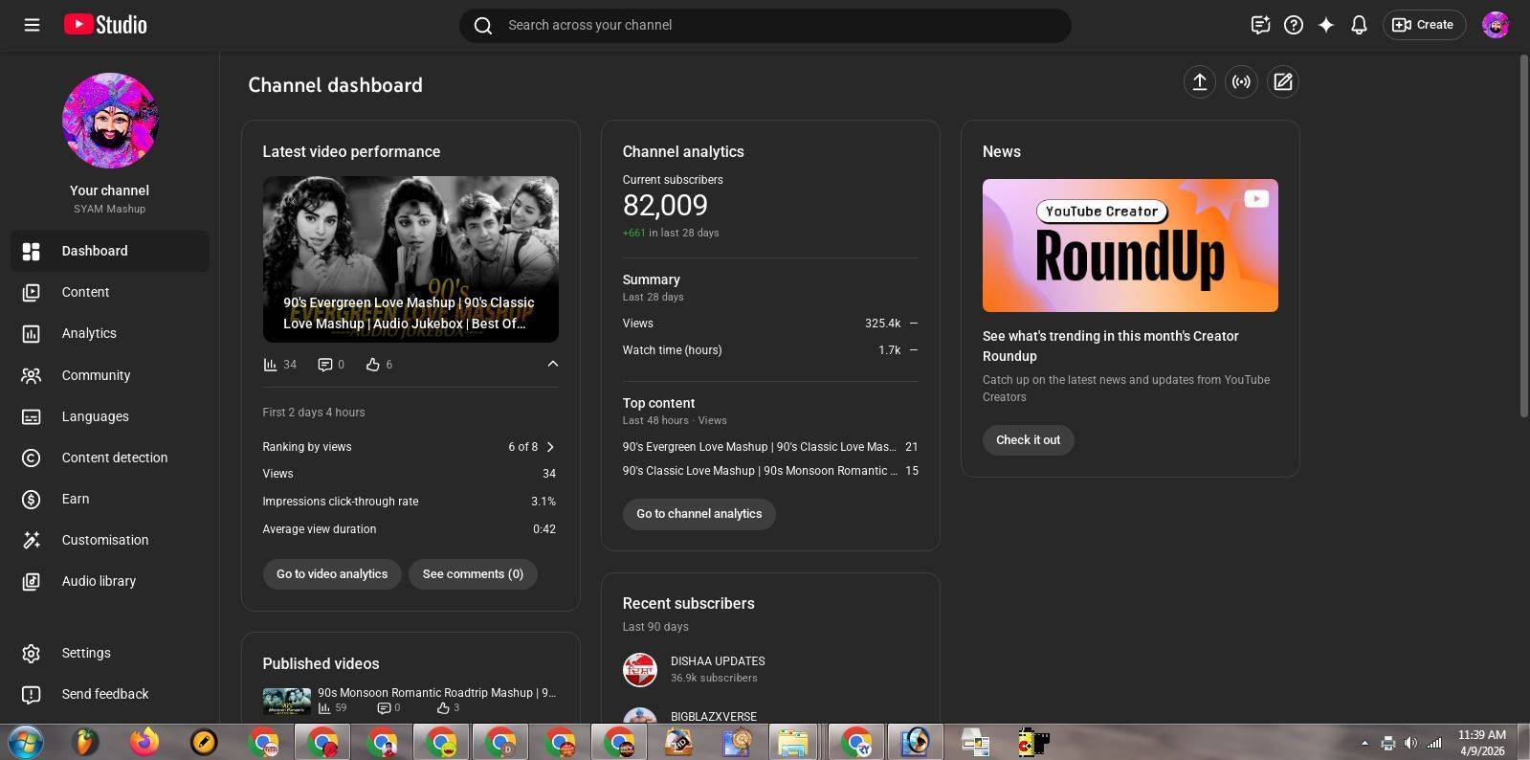Select Content in the left sidebar
1530x760 pixels.
85,292
